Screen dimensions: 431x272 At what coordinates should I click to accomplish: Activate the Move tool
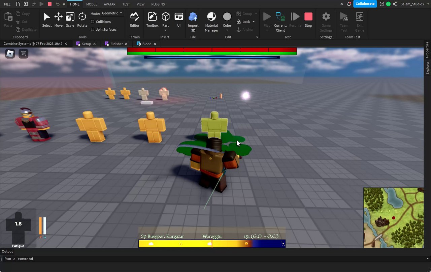[x=58, y=17]
